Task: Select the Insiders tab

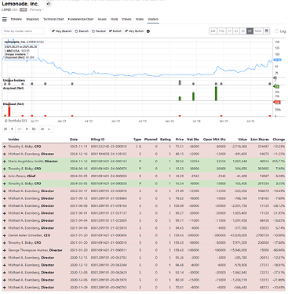Action: coord(153,19)
